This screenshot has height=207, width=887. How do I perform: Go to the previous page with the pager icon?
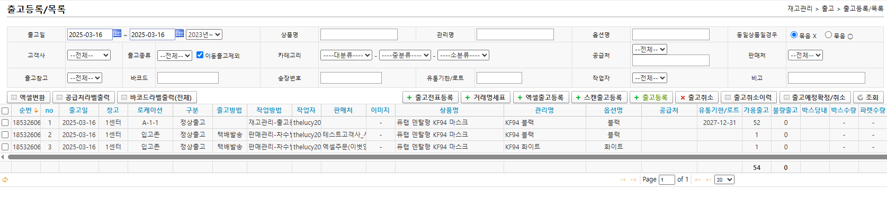(633, 180)
